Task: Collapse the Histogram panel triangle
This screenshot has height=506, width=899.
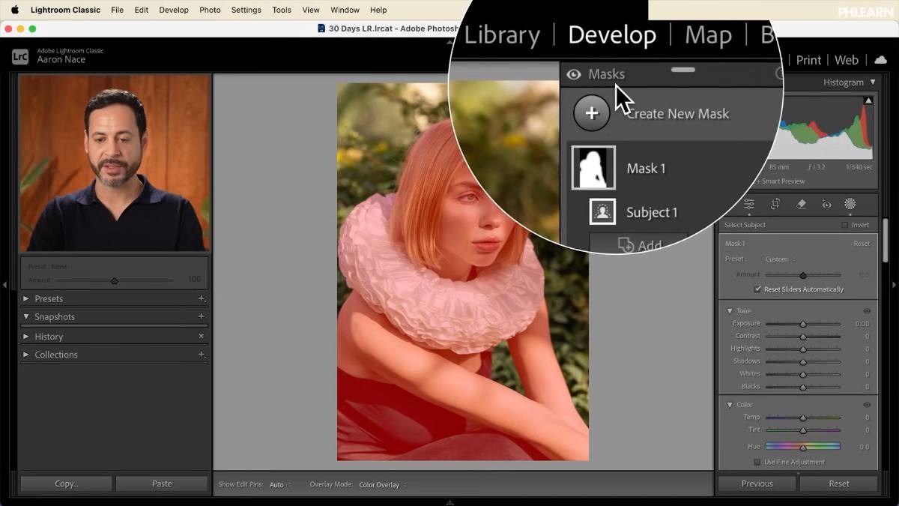Action: [x=872, y=82]
